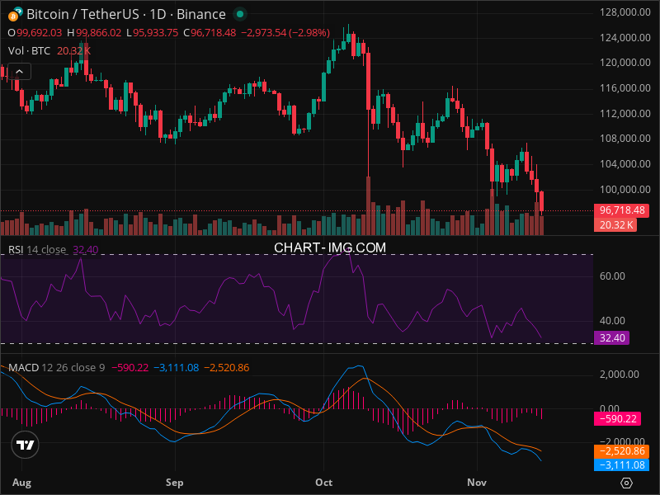This screenshot has height=495, width=660.
Task: Collapse the indicator legend with the chevron
Action: (x=19, y=72)
